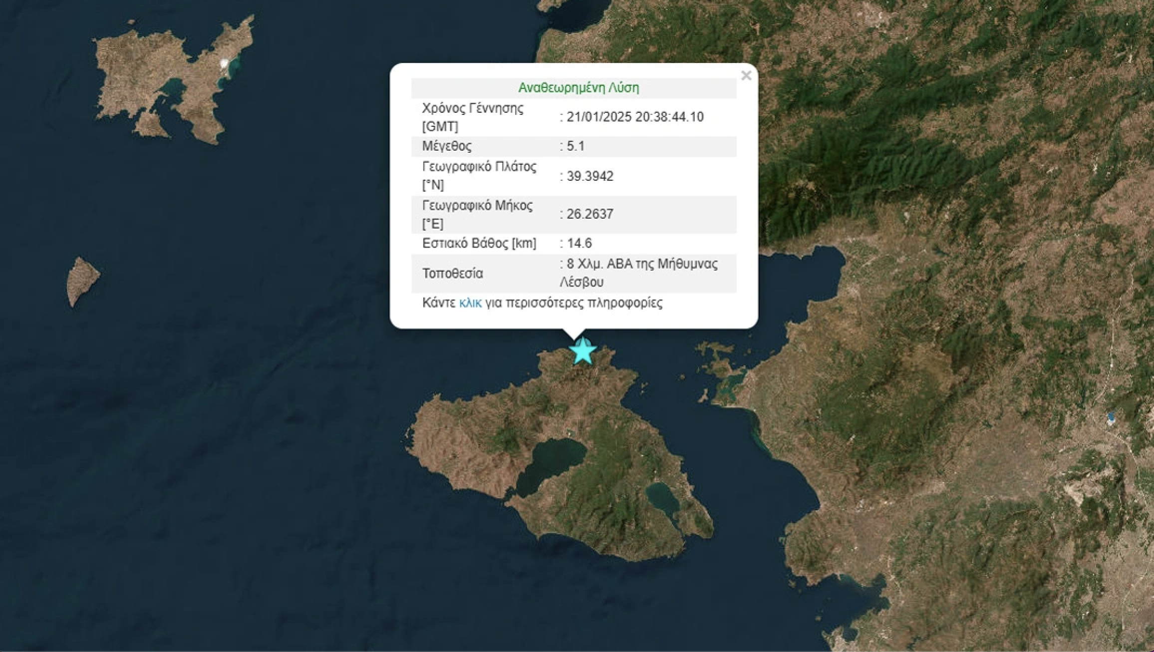
Task: Click the latitude value 39.3942
Action: tap(589, 176)
